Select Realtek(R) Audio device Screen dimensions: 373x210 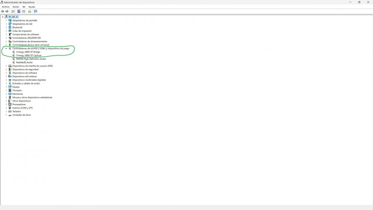click(24, 62)
